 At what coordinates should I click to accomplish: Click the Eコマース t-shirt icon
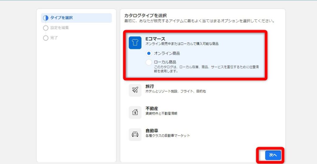(135, 43)
